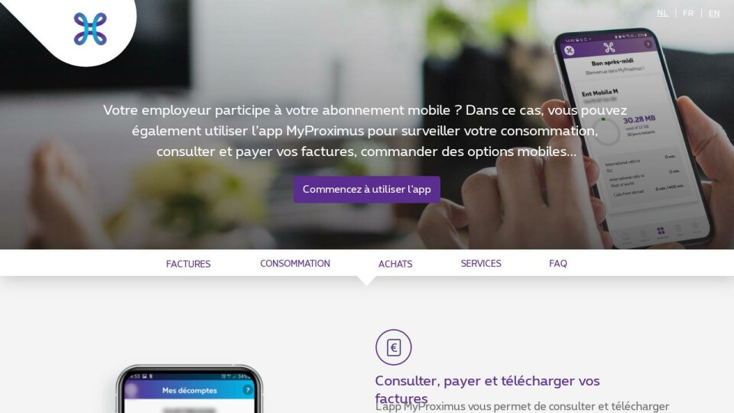This screenshot has width=734, height=413.
Task: Click the close X icon on hero phone
Action: (x=570, y=50)
